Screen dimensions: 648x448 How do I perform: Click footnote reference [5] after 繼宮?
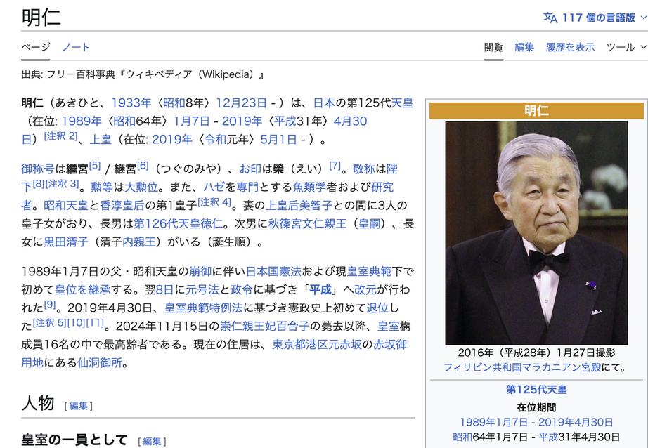click(x=94, y=166)
